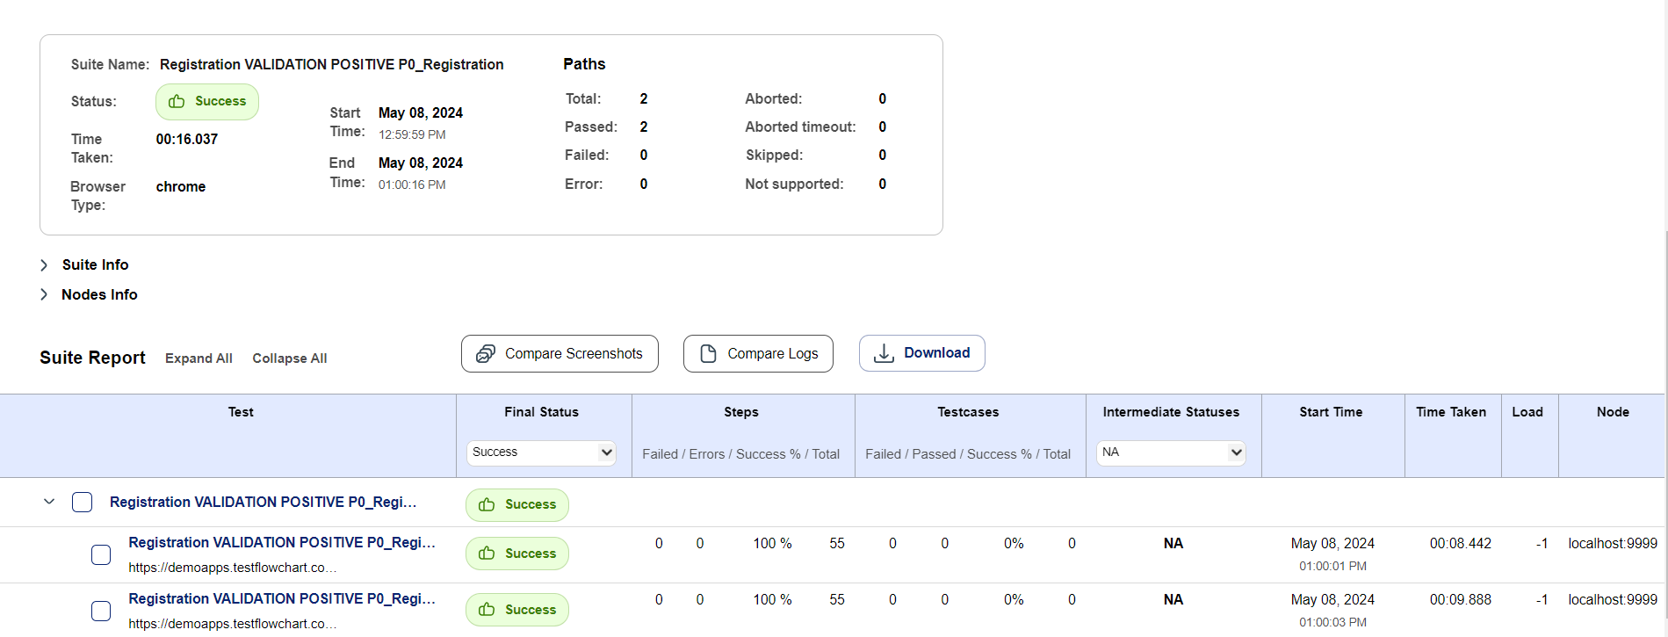Screen dimensions: 1668x637
Task: Open the Intermediate Statuses NA dropdown
Action: [x=1171, y=452]
